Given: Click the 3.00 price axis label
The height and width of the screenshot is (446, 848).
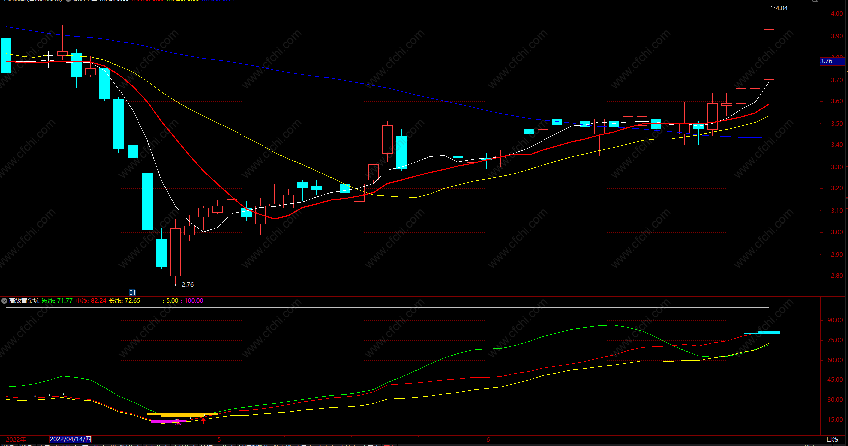Looking at the screenshot, I should pyautogui.click(x=837, y=233).
